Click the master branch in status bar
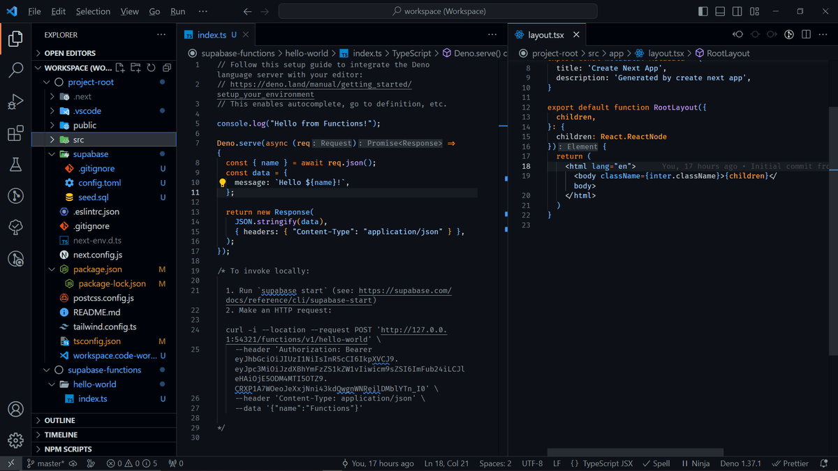The width and height of the screenshot is (838, 471). (x=45, y=463)
